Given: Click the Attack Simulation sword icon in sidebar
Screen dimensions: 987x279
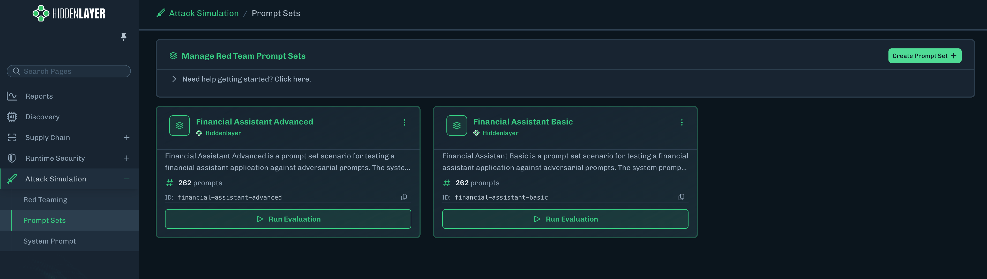Looking at the screenshot, I should 12,179.
